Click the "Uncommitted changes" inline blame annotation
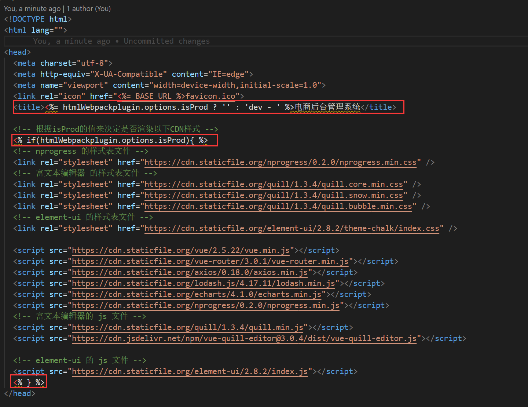 click(x=166, y=41)
